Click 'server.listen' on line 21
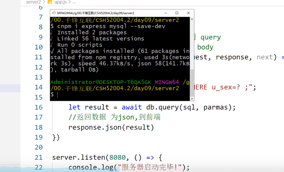Screen dimensions: 284x172 click(78, 157)
